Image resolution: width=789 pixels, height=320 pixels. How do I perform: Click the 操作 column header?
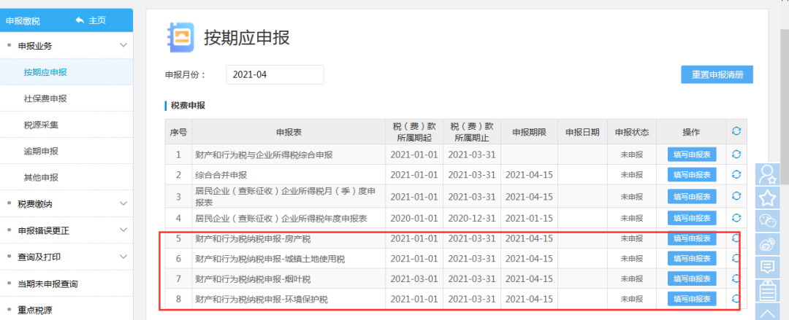point(691,132)
